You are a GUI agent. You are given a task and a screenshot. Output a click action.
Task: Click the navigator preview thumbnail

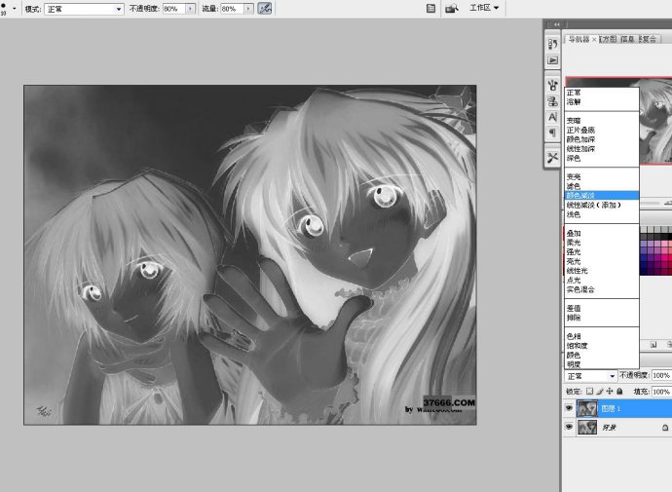pyautogui.click(x=655, y=121)
